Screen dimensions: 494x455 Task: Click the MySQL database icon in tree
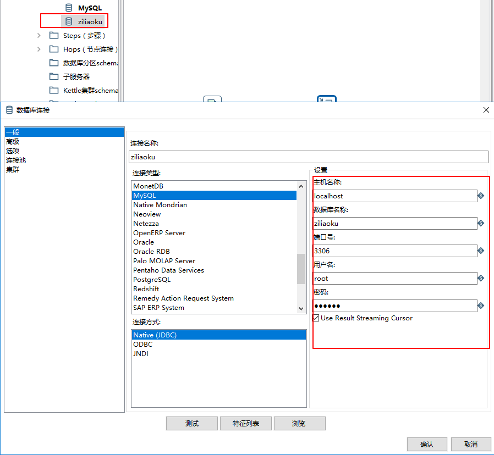click(69, 8)
